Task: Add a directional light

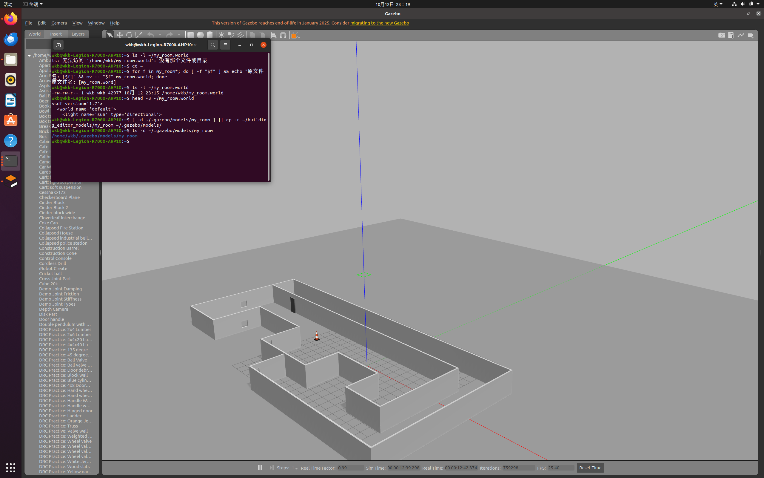Action: coord(241,35)
